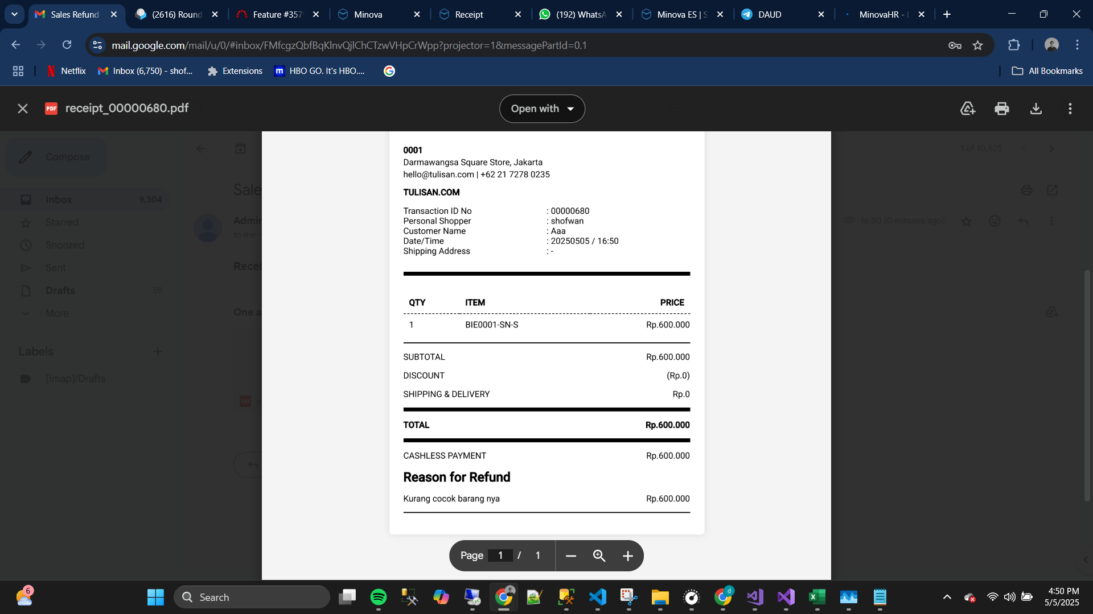Reset PDF zoom with magnifier icon

coord(599,555)
